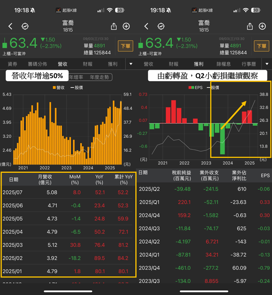The height and width of the screenshot is (295, 272).
Task: Tap 富喬 1815 title on right screen
Action: point(204,26)
